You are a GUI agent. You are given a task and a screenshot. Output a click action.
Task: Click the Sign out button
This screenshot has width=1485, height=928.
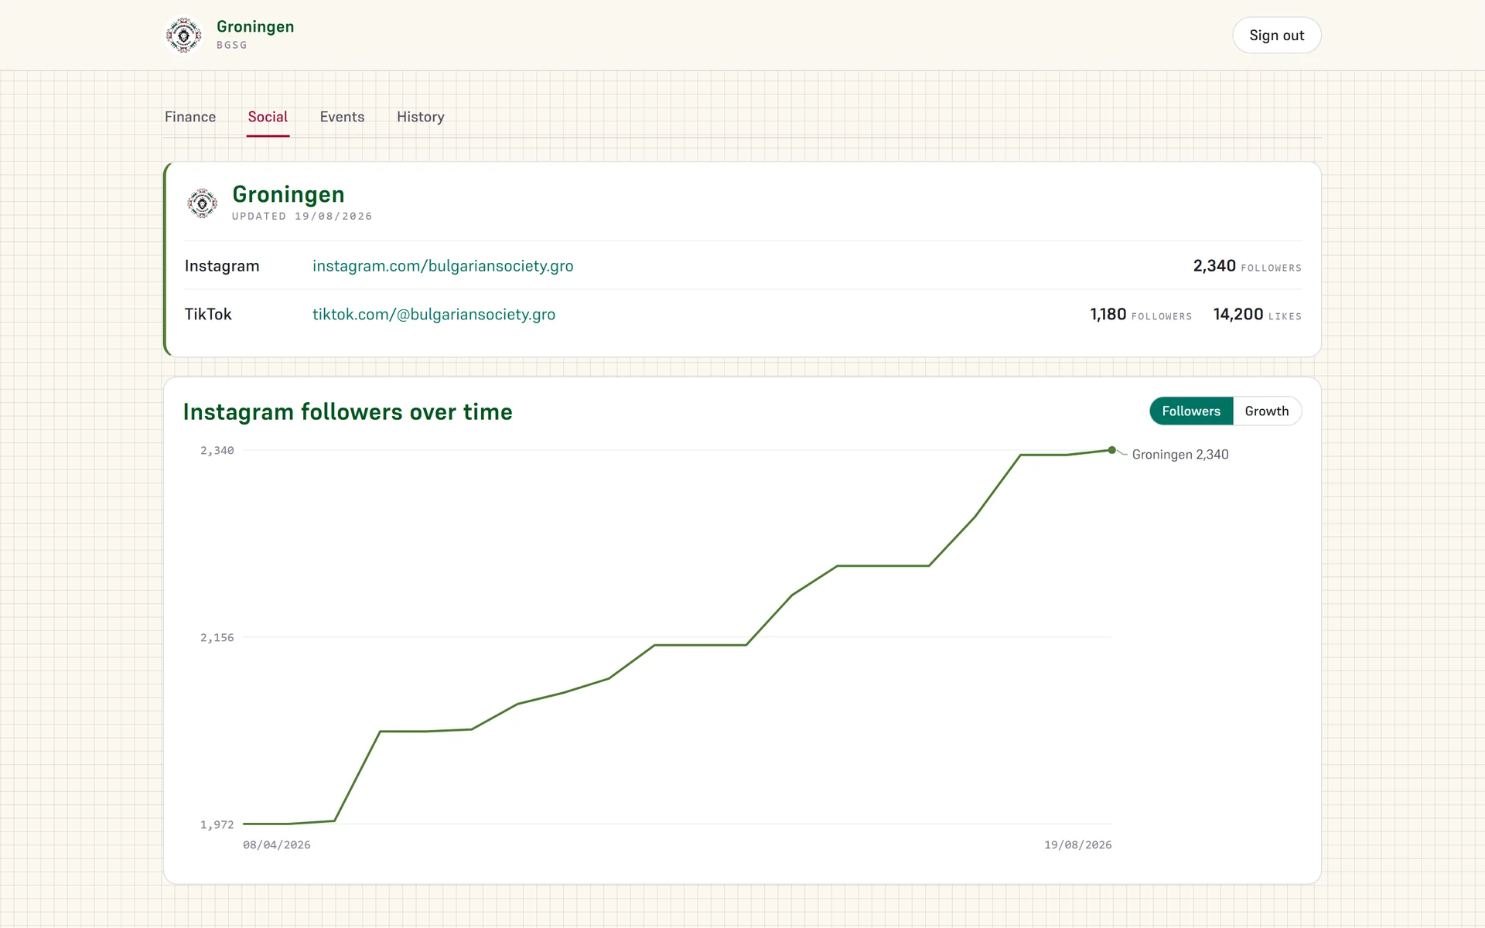pyautogui.click(x=1277, y=36)
